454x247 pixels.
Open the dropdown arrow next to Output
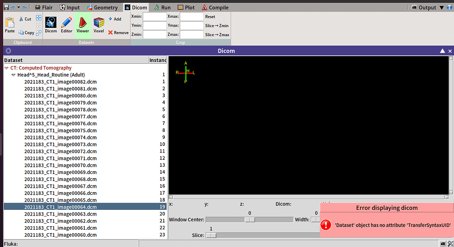point(441,8)
